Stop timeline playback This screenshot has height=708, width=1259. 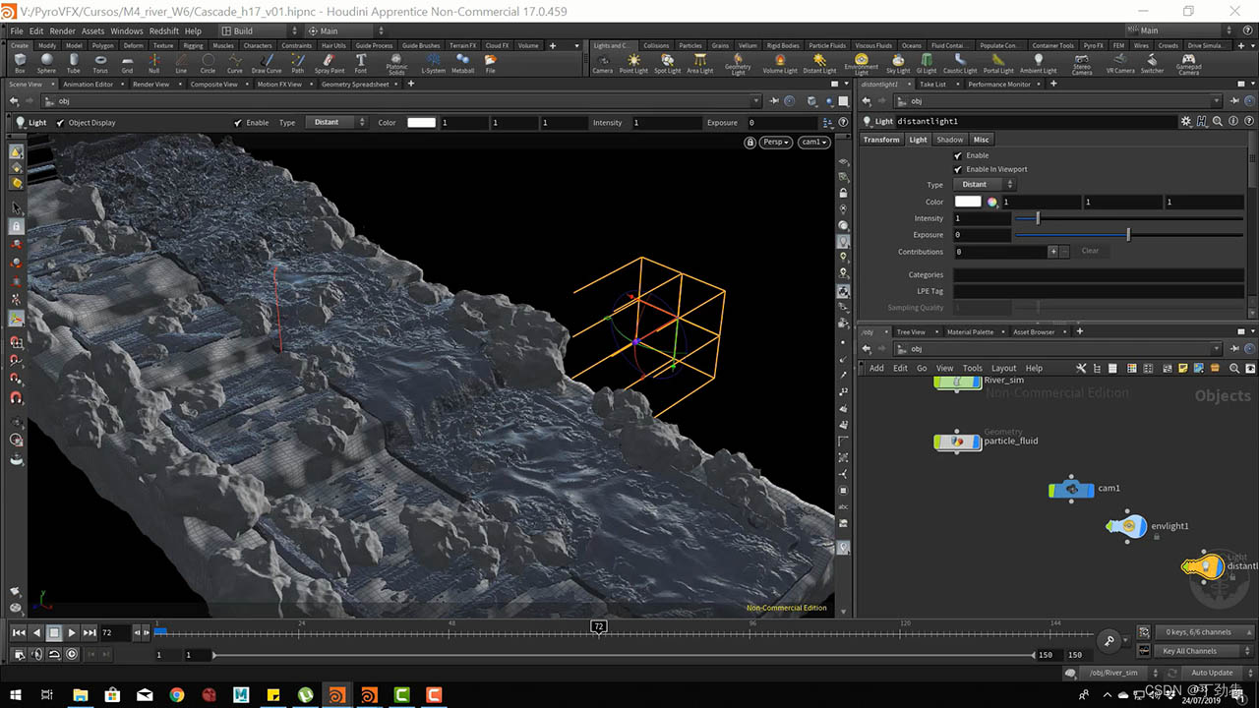54,632
